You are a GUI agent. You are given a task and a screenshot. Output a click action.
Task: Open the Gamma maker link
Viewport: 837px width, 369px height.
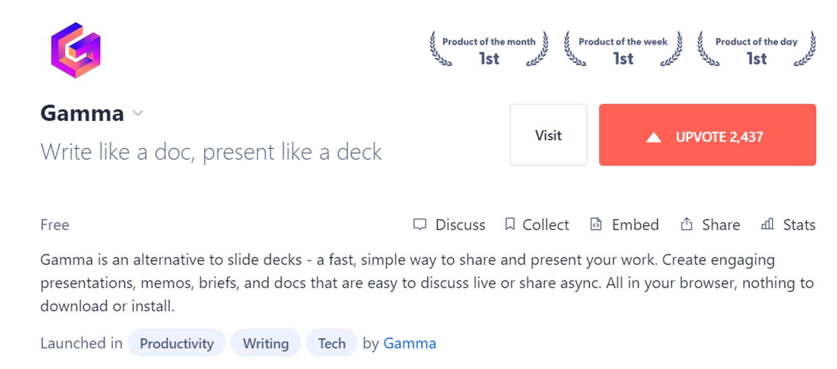[410, 343]
